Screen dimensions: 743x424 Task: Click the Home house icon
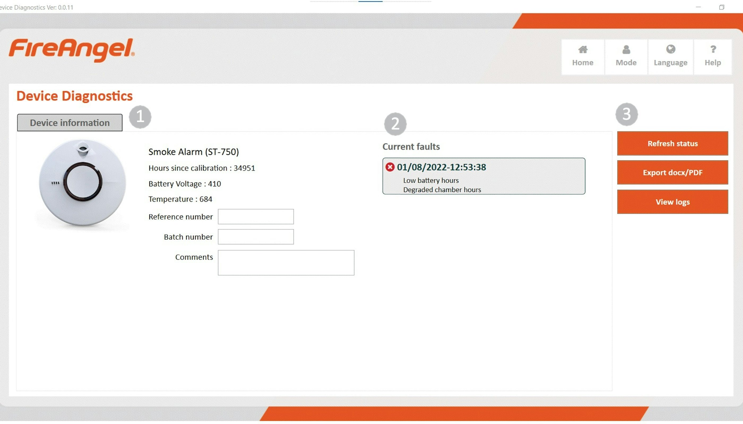coord(583,50)
